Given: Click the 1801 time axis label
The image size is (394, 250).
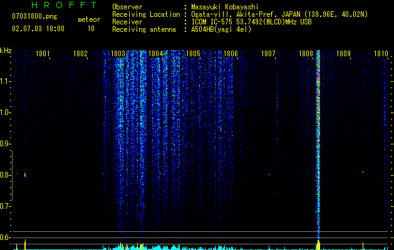Looking at the screenshot, I should [x=43, y=54].
